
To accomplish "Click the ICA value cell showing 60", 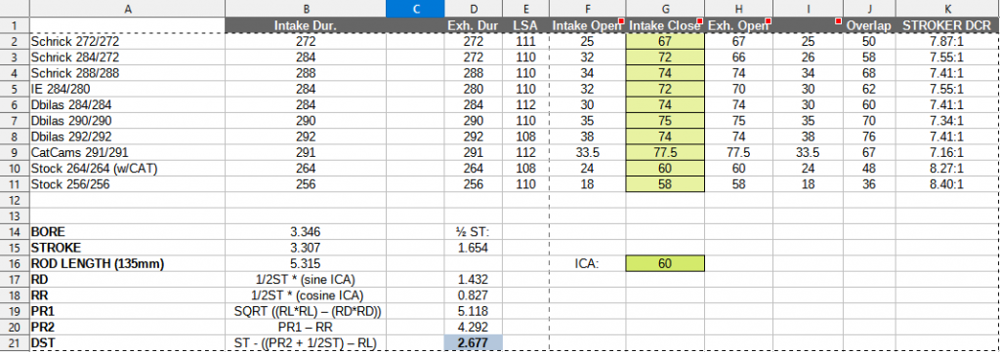I will tap(665, 263).
